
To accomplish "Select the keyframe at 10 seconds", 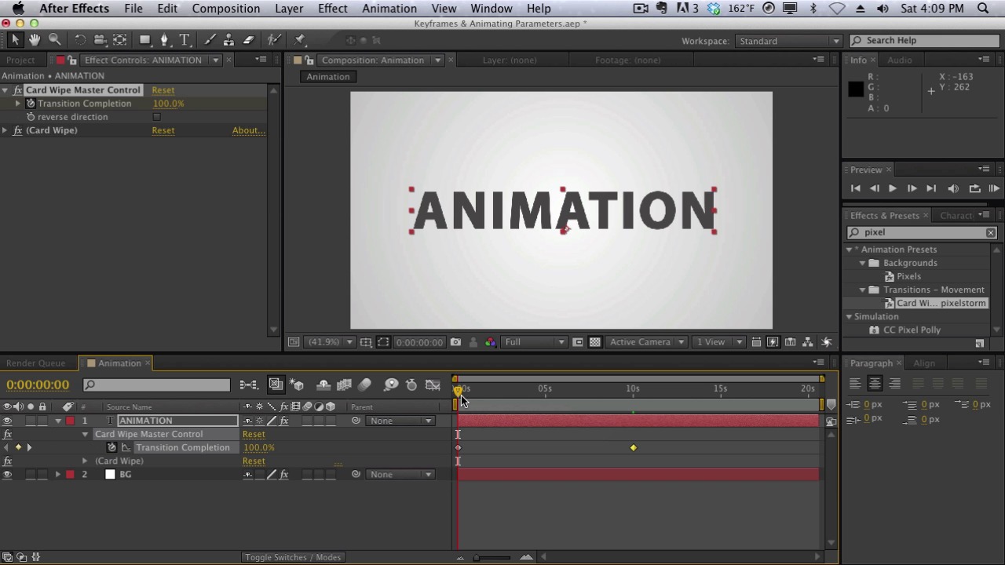I will 634,448.
